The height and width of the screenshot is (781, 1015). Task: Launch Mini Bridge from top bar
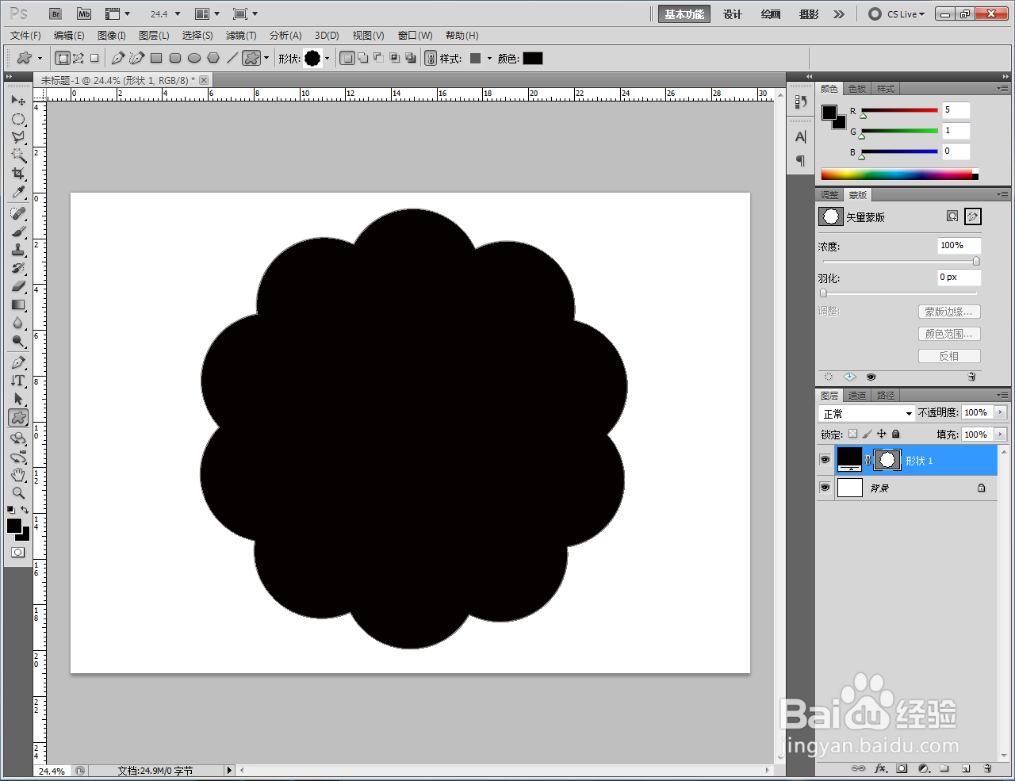(84, 13)
